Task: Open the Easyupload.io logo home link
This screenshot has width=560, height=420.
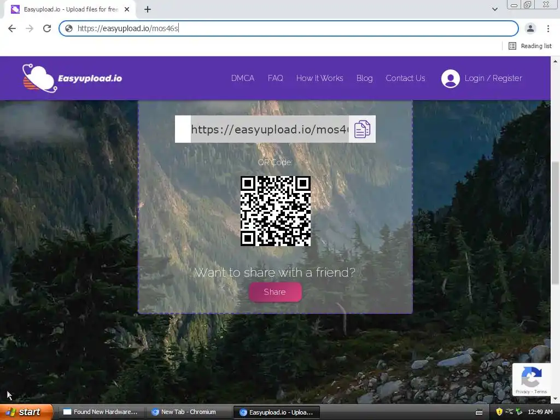Action: click(x=72, y=78)
